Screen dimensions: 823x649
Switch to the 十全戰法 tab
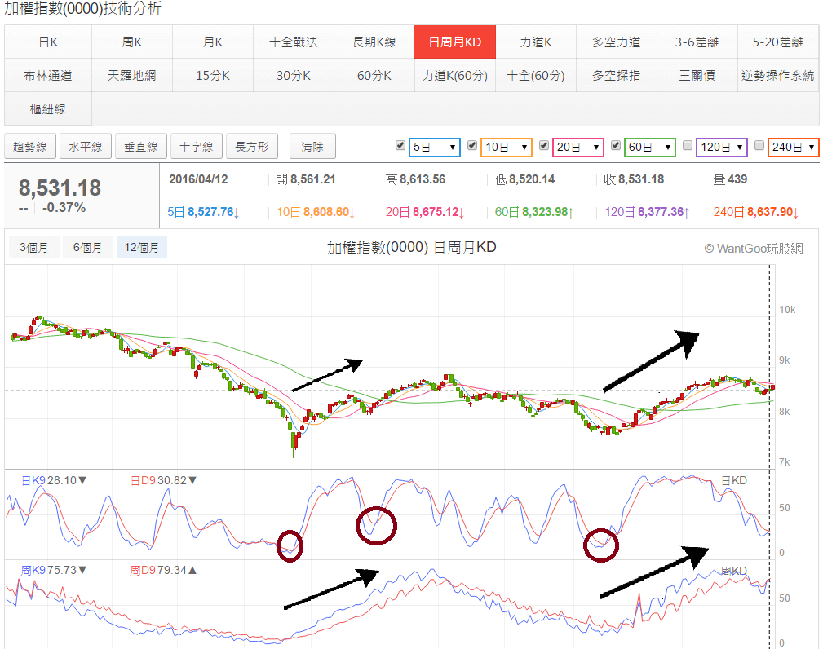tap(294, 42)
